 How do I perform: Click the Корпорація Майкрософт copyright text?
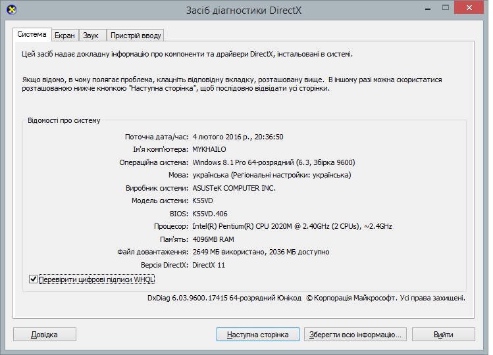click(x=386, y=298)
